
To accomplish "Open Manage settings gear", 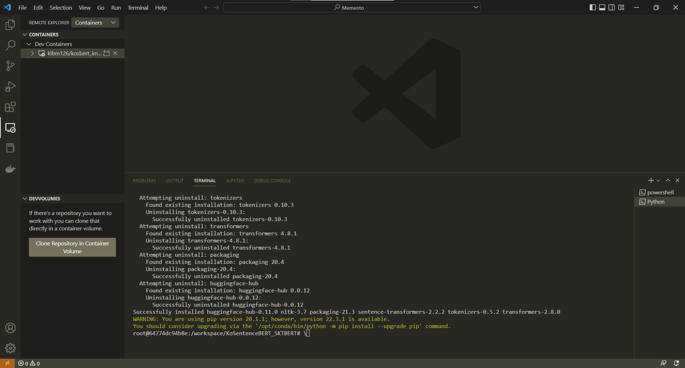I will tap(10, 348).
